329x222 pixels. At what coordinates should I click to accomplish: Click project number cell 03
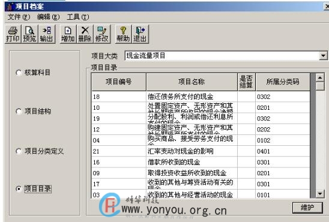[x=119, y=194]
